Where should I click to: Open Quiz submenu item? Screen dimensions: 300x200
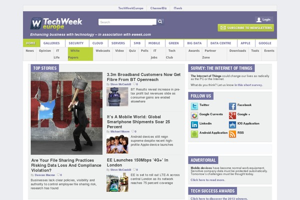tap(132, 50)
